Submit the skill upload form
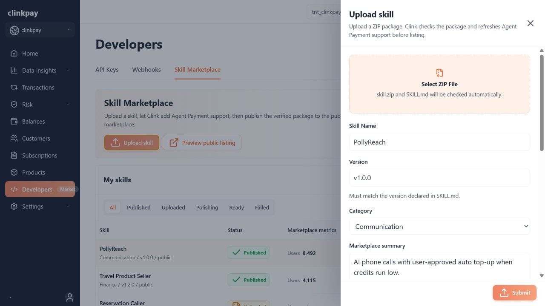This screenshot has height=306, width=545. [514, 292]
